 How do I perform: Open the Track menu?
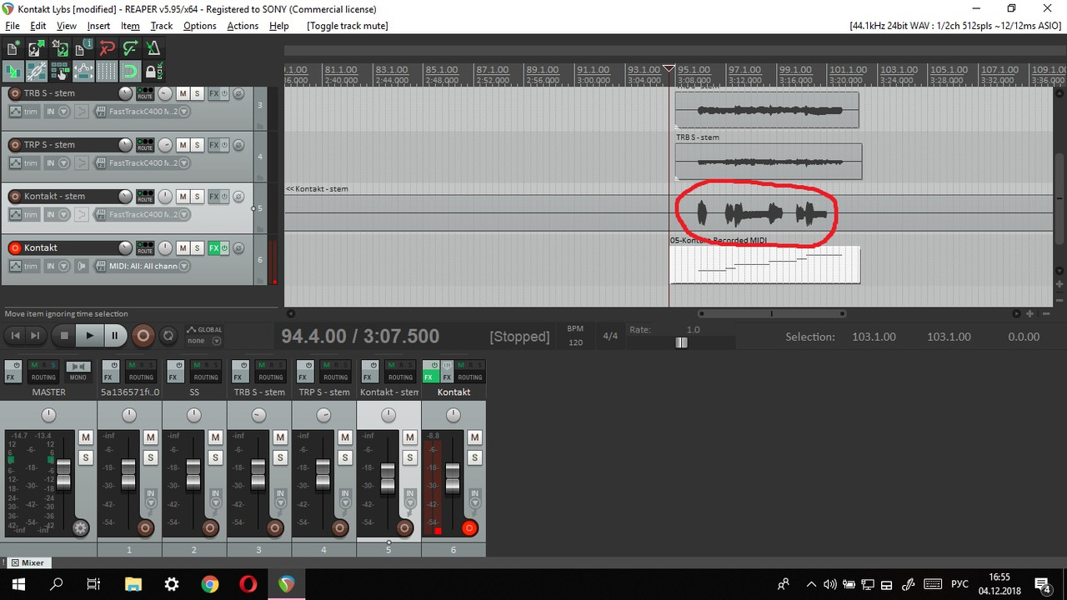tap(161, 26)
